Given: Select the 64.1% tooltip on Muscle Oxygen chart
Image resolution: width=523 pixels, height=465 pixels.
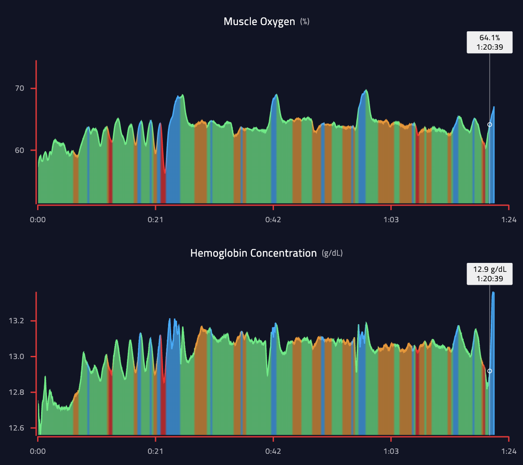Looking at the screenshot, I should (489, 42).
